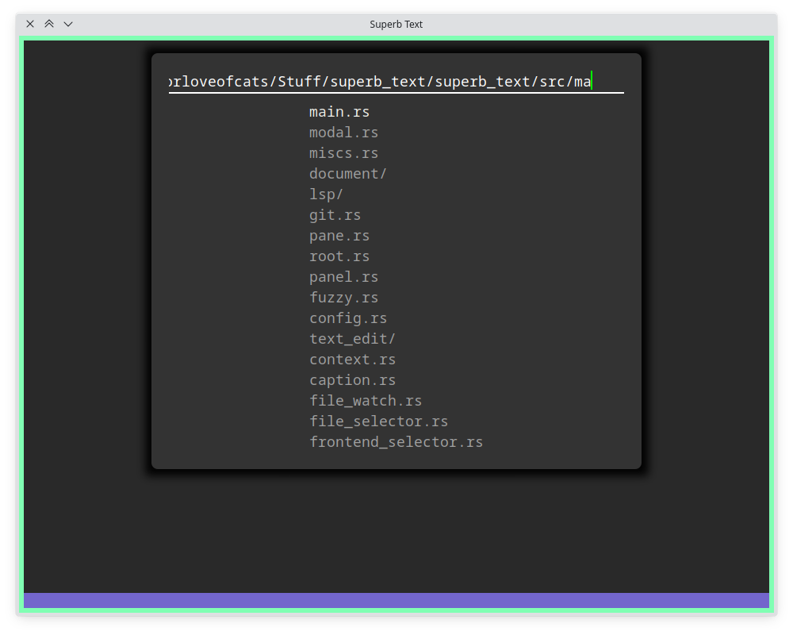Close the Superb Text window
Screen dimensions: 793x635
(30, 24)
